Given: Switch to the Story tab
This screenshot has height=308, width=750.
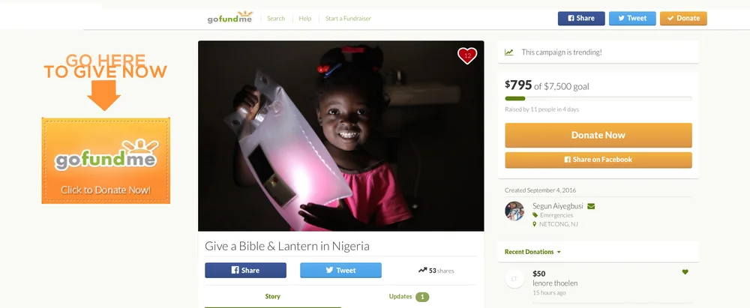Looking at the screenshot, I should pos(273,297).
